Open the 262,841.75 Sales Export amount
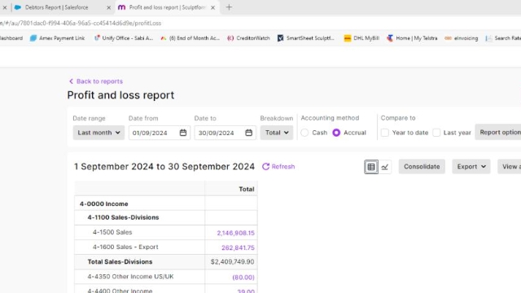 238,247
